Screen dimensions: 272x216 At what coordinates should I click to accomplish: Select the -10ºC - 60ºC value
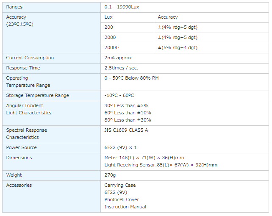119,96
